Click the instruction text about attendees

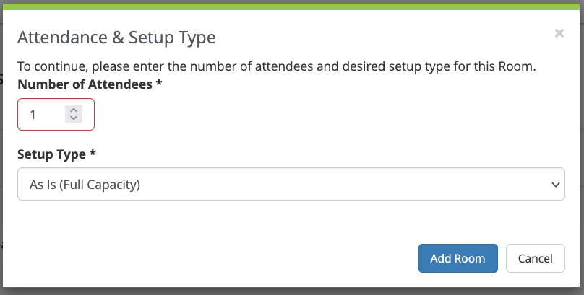pyautogui.click(x=276, y=66)
